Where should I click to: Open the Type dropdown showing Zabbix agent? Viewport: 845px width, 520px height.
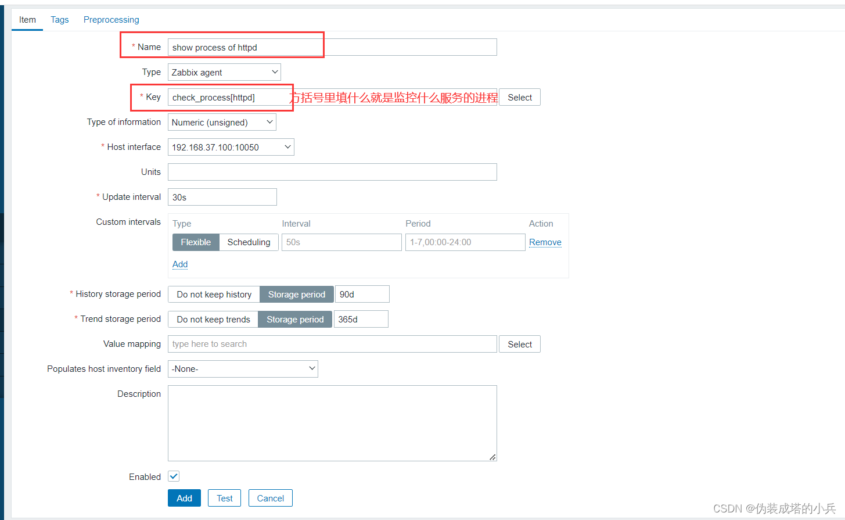tap(224, 72)
